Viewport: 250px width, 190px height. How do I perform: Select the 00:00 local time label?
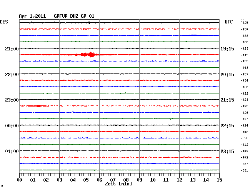(12, 126)
